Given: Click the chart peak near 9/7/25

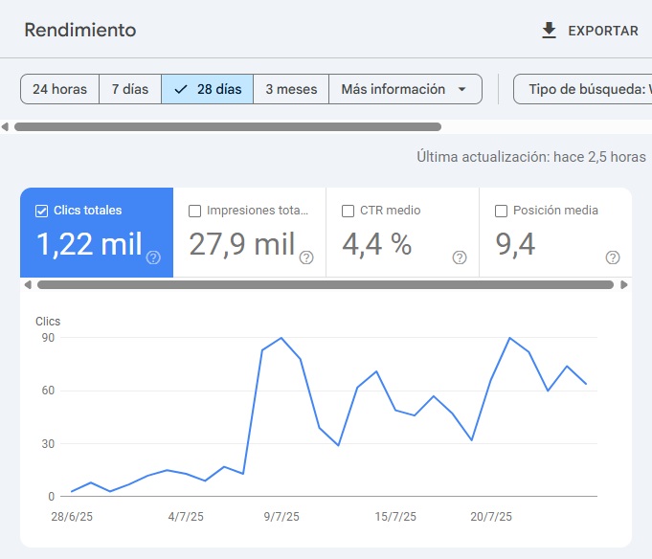Looking at the screenshot, I should coord(281,338).
